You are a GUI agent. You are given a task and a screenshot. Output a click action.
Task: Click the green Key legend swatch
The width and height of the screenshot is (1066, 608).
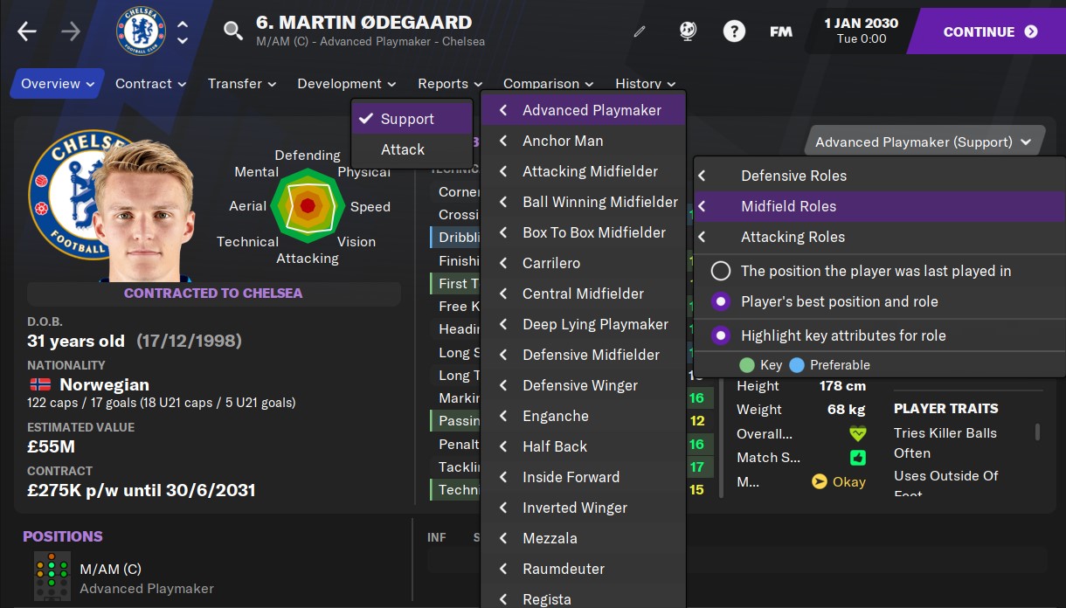[745, 363]
